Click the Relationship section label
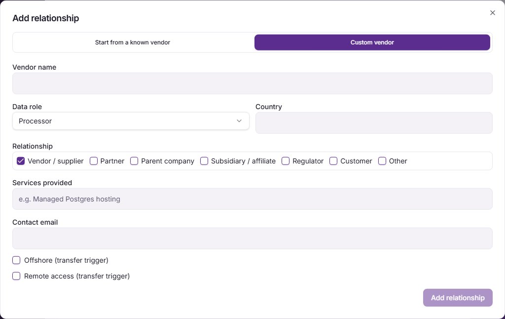 (x=33, y=146)
